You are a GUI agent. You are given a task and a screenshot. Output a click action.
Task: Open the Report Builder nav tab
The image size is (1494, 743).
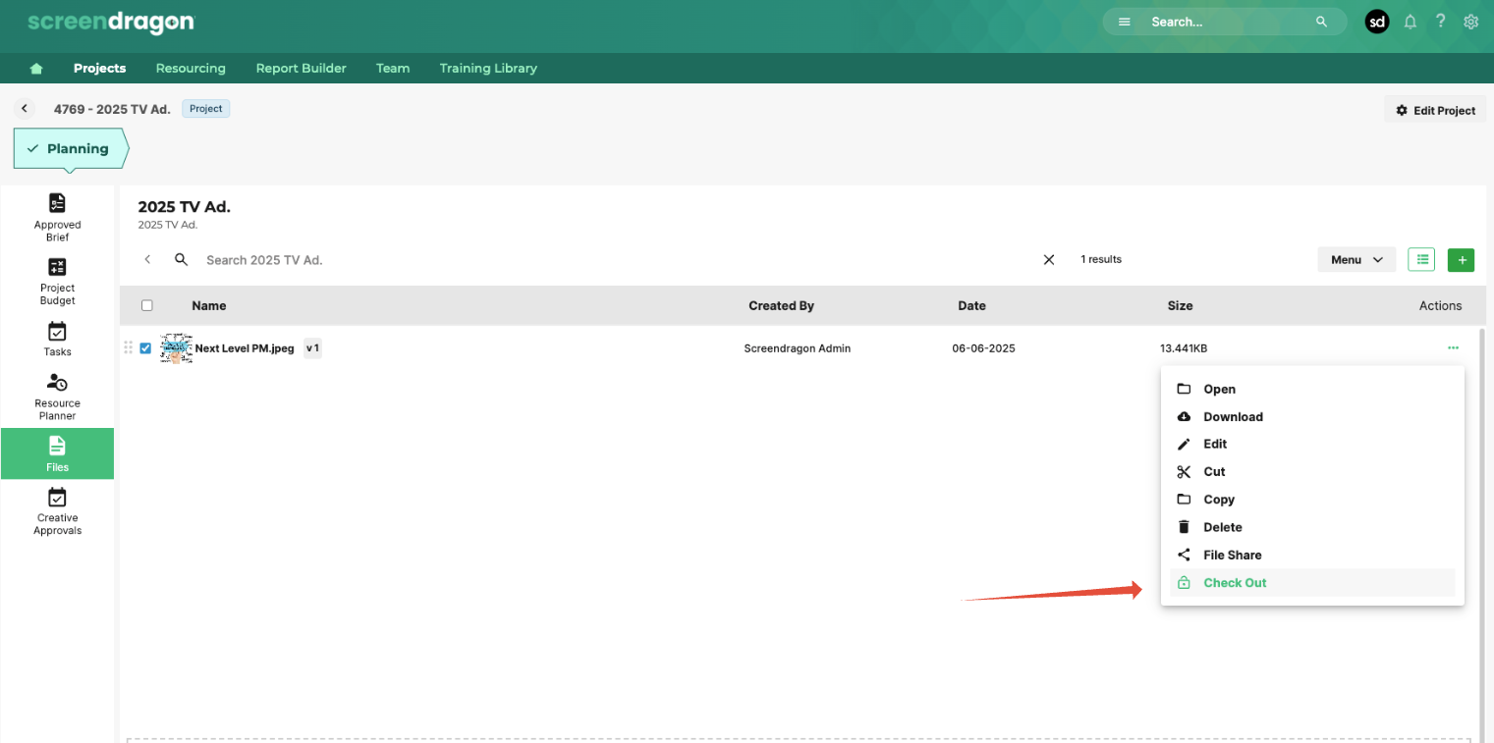click(301, 69)
